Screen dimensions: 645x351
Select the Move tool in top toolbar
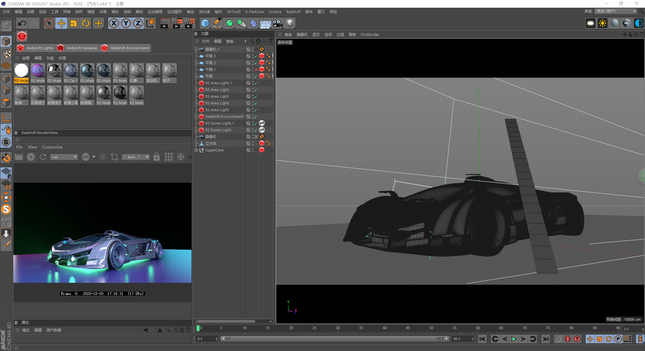[x=61, y=23]
